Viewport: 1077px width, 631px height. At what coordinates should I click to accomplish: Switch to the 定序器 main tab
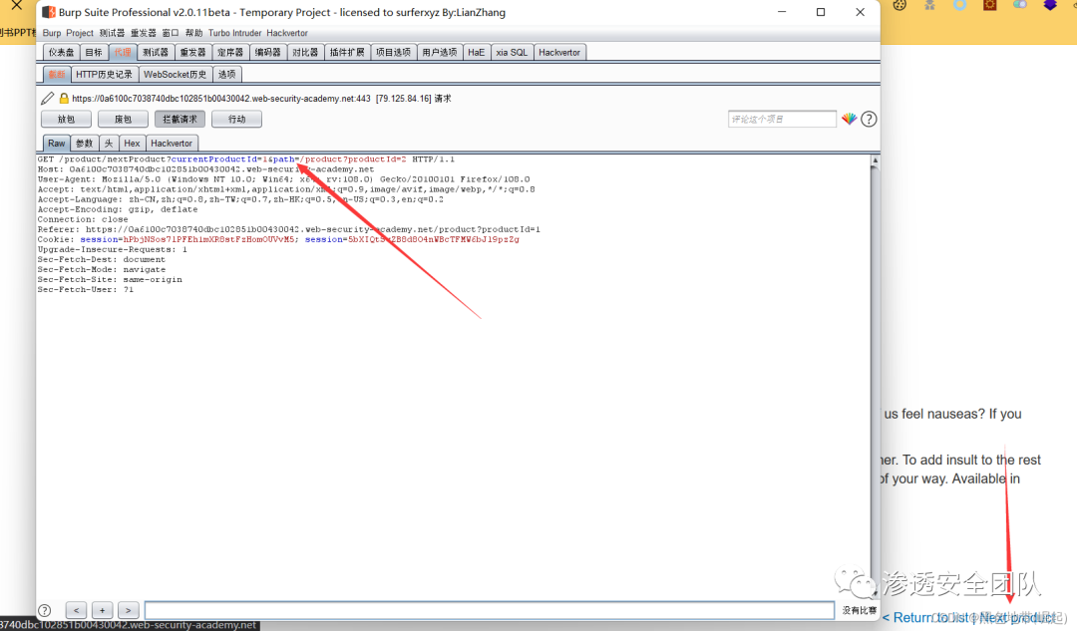coord(230,52)
